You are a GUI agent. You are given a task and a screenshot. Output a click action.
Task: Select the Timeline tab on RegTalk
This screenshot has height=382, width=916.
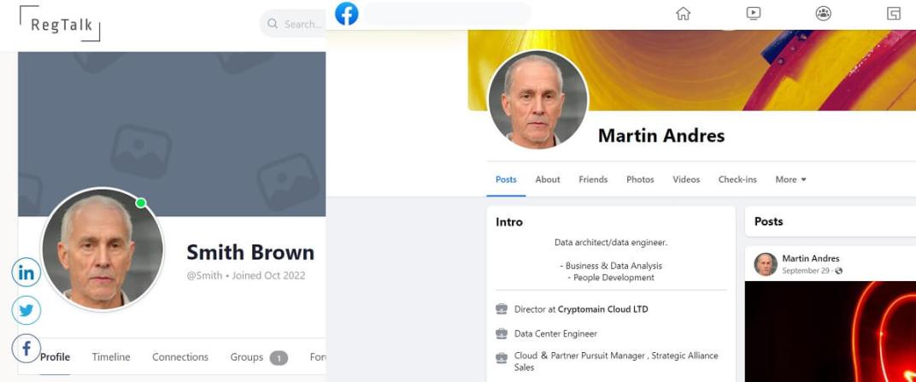tap(111, 357)
